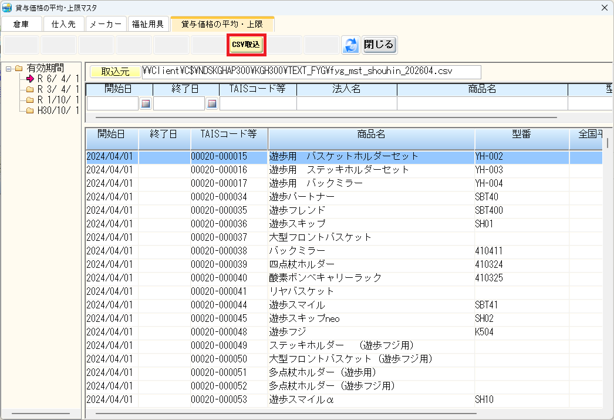This screenshot has height=420, width=614.
Task: Open the 仕入先 tab
Action: pyautogui.click(x=63, y=24)
